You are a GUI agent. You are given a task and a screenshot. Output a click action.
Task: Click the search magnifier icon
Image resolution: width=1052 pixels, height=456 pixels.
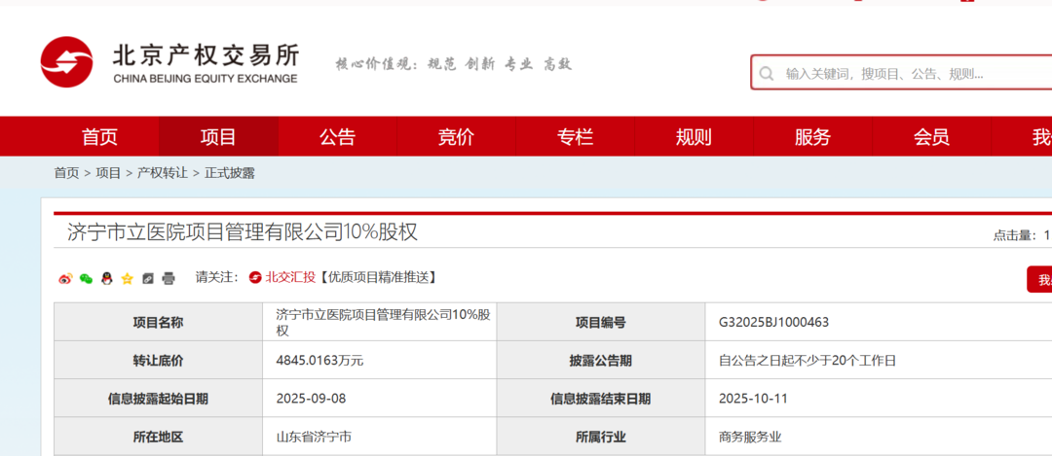(x=766, y=73)
